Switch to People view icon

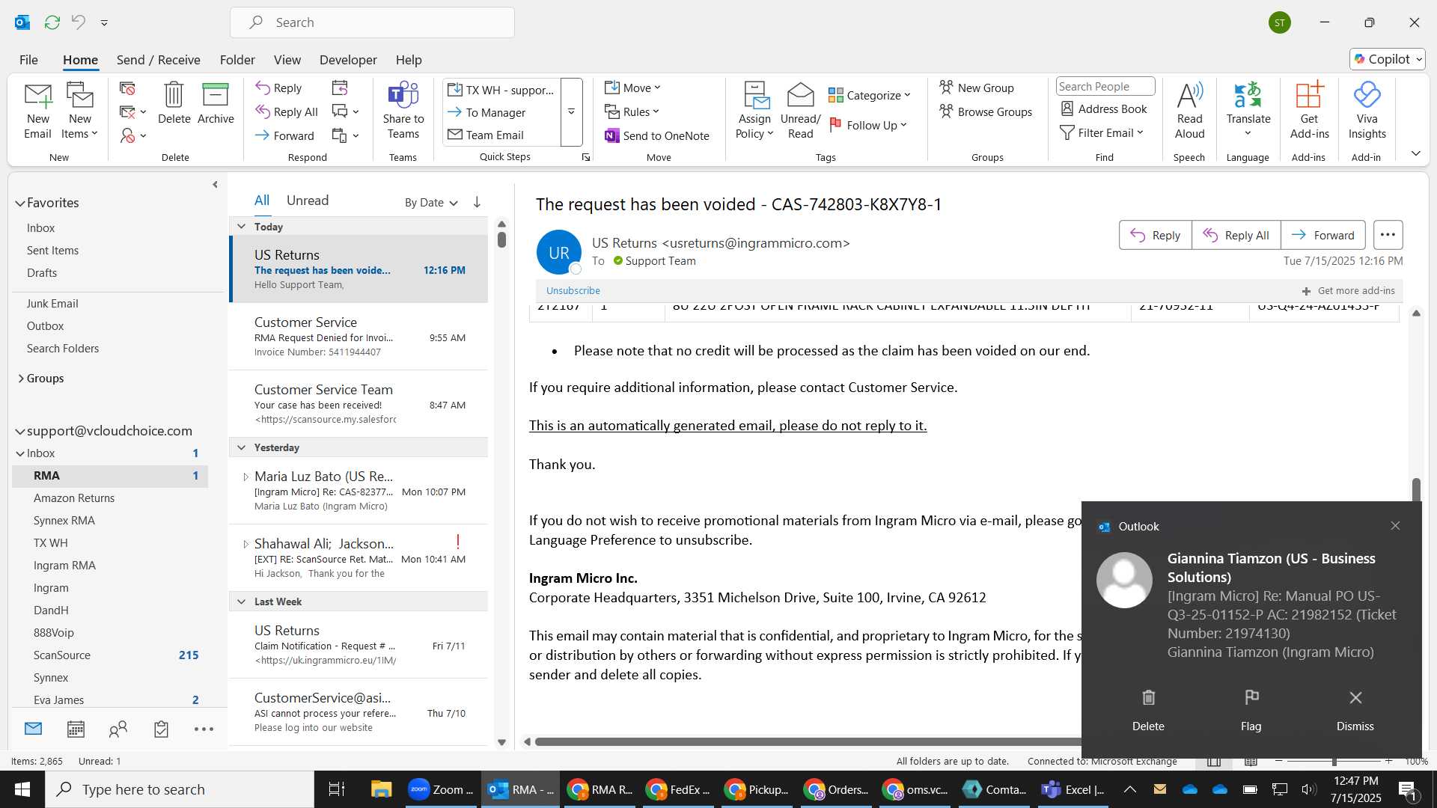tap(118, 729)
